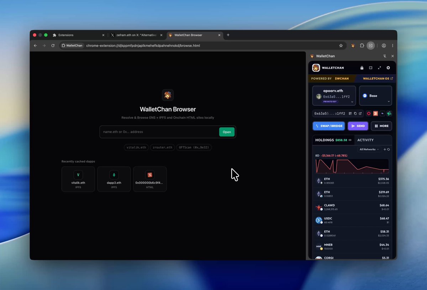Select the CLAWD token row
The width and height of the screenshot is (427, 290).
point(352,207)
